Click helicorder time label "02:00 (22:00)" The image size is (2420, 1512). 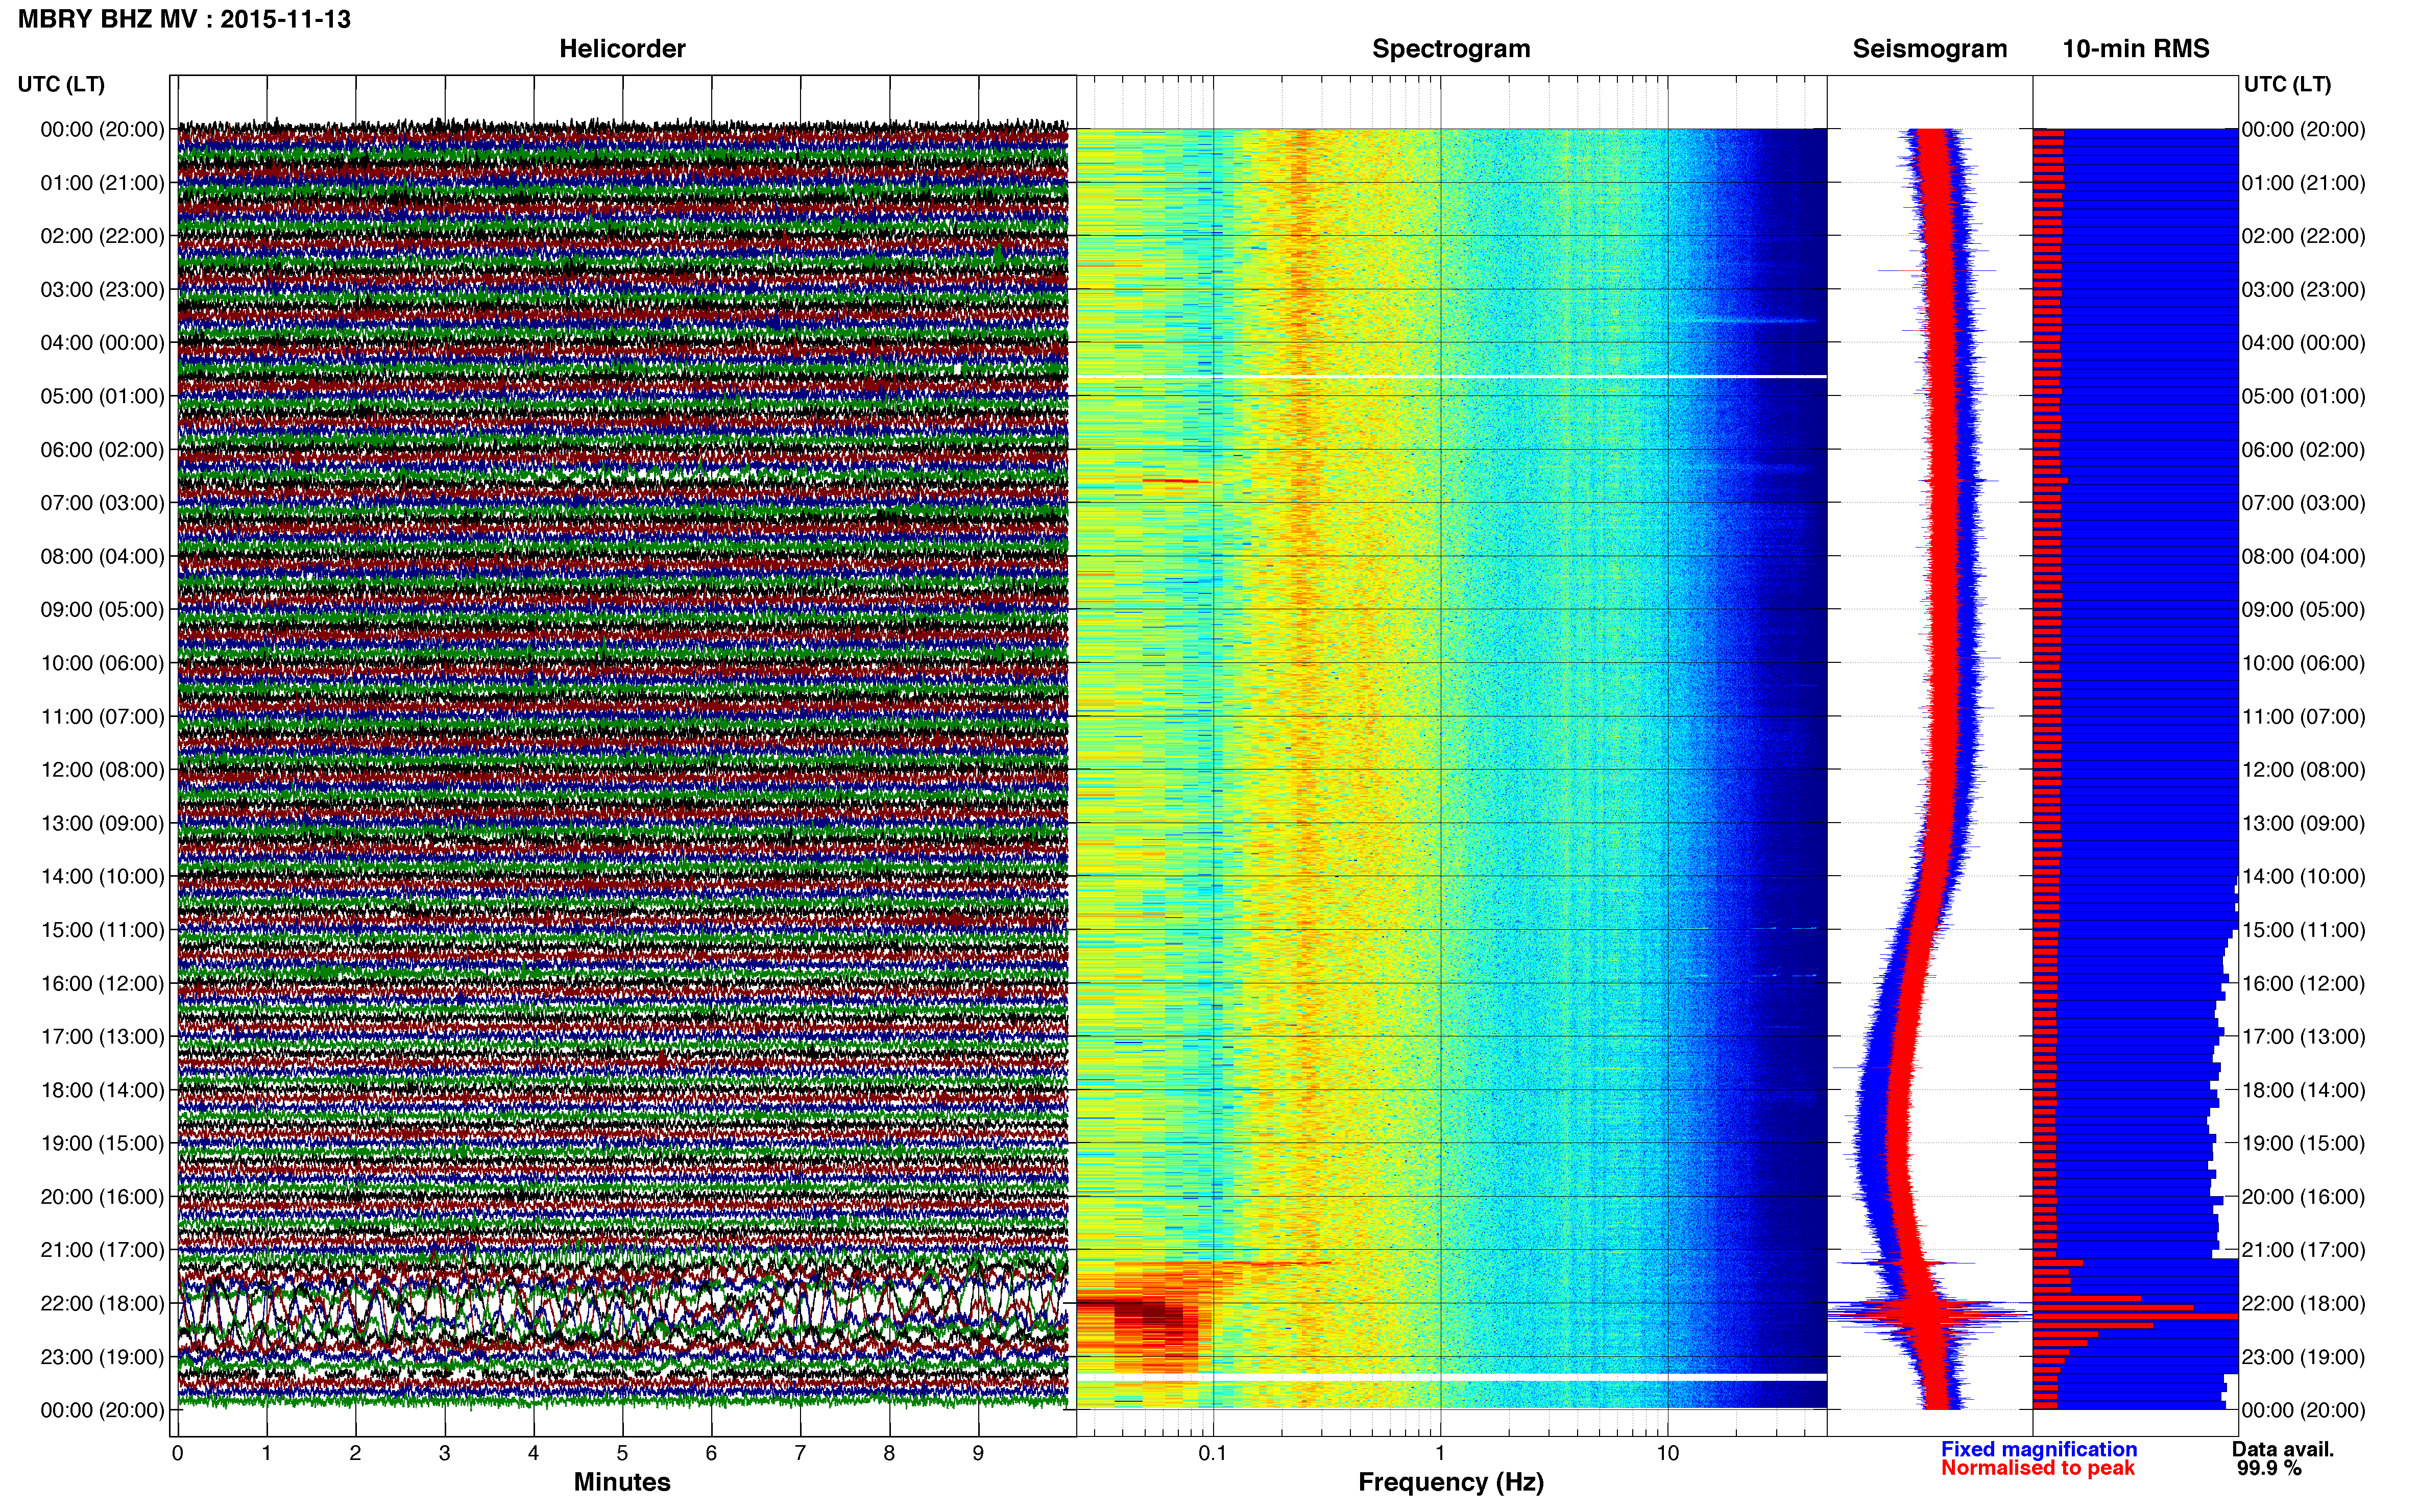point(102,236)
